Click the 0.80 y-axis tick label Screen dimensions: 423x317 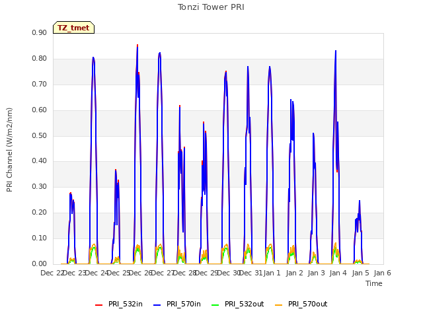click(40, 59)
